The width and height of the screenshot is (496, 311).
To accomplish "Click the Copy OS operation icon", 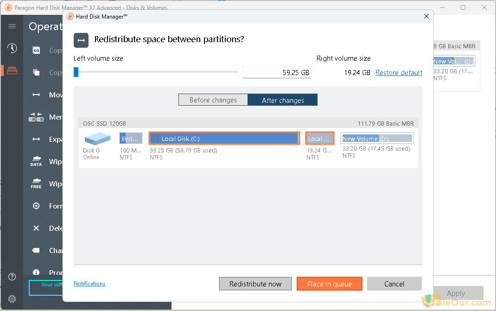I will (x=37, y=51).
